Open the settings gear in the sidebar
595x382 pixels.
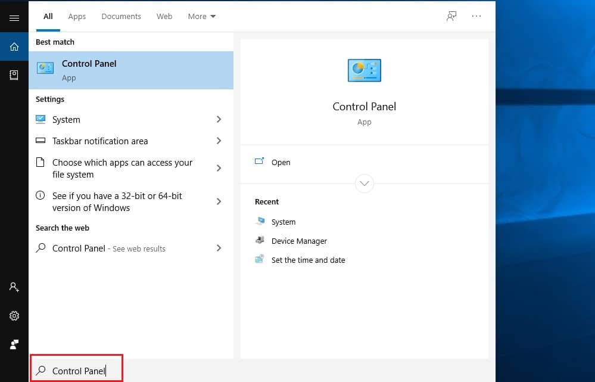(14, 316)
